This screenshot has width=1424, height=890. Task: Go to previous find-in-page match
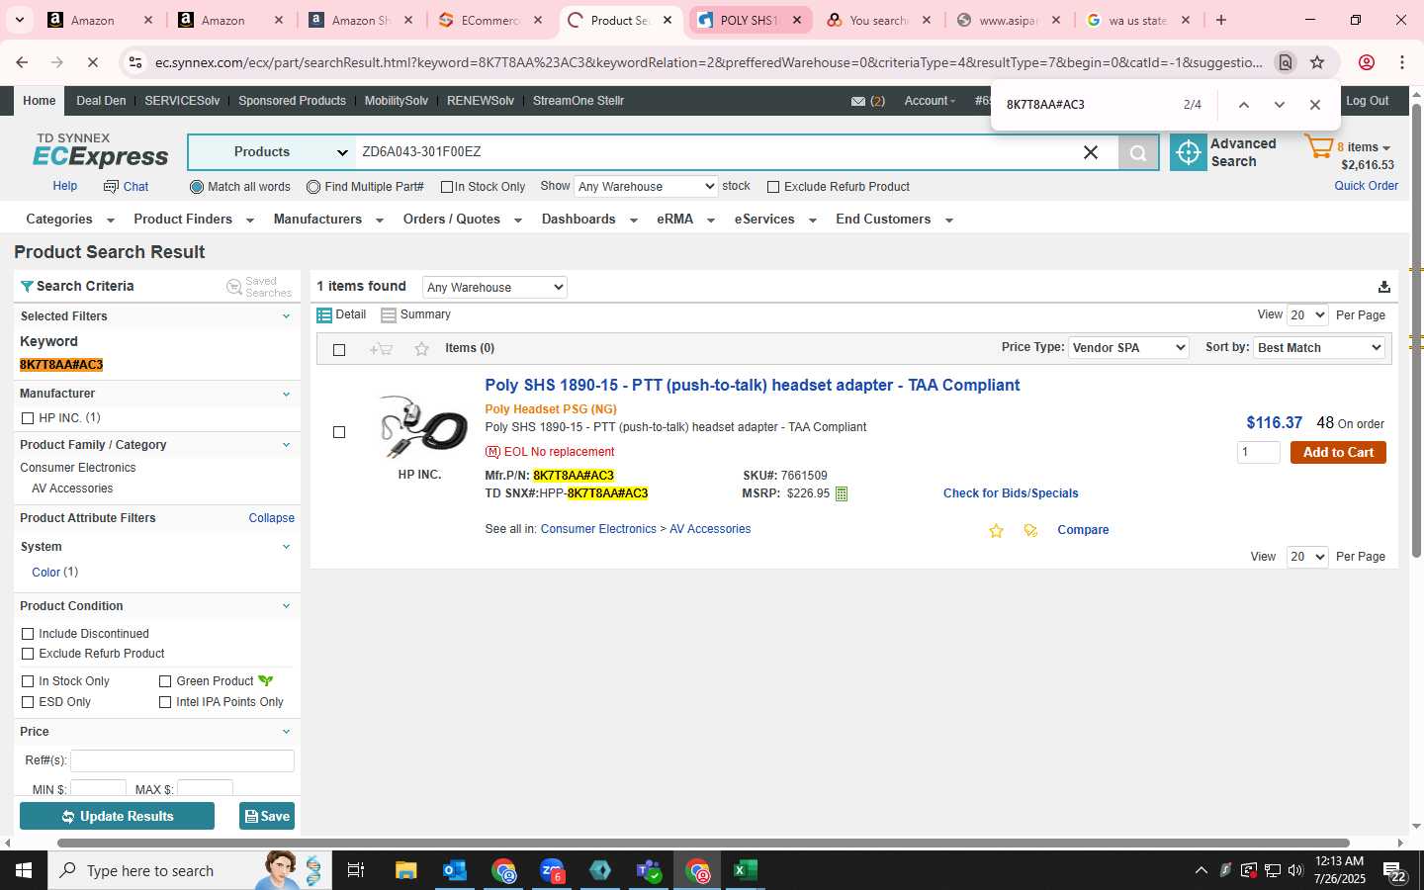point(1244,105)
